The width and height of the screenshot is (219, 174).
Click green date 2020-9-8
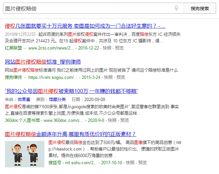pos(96,120)
